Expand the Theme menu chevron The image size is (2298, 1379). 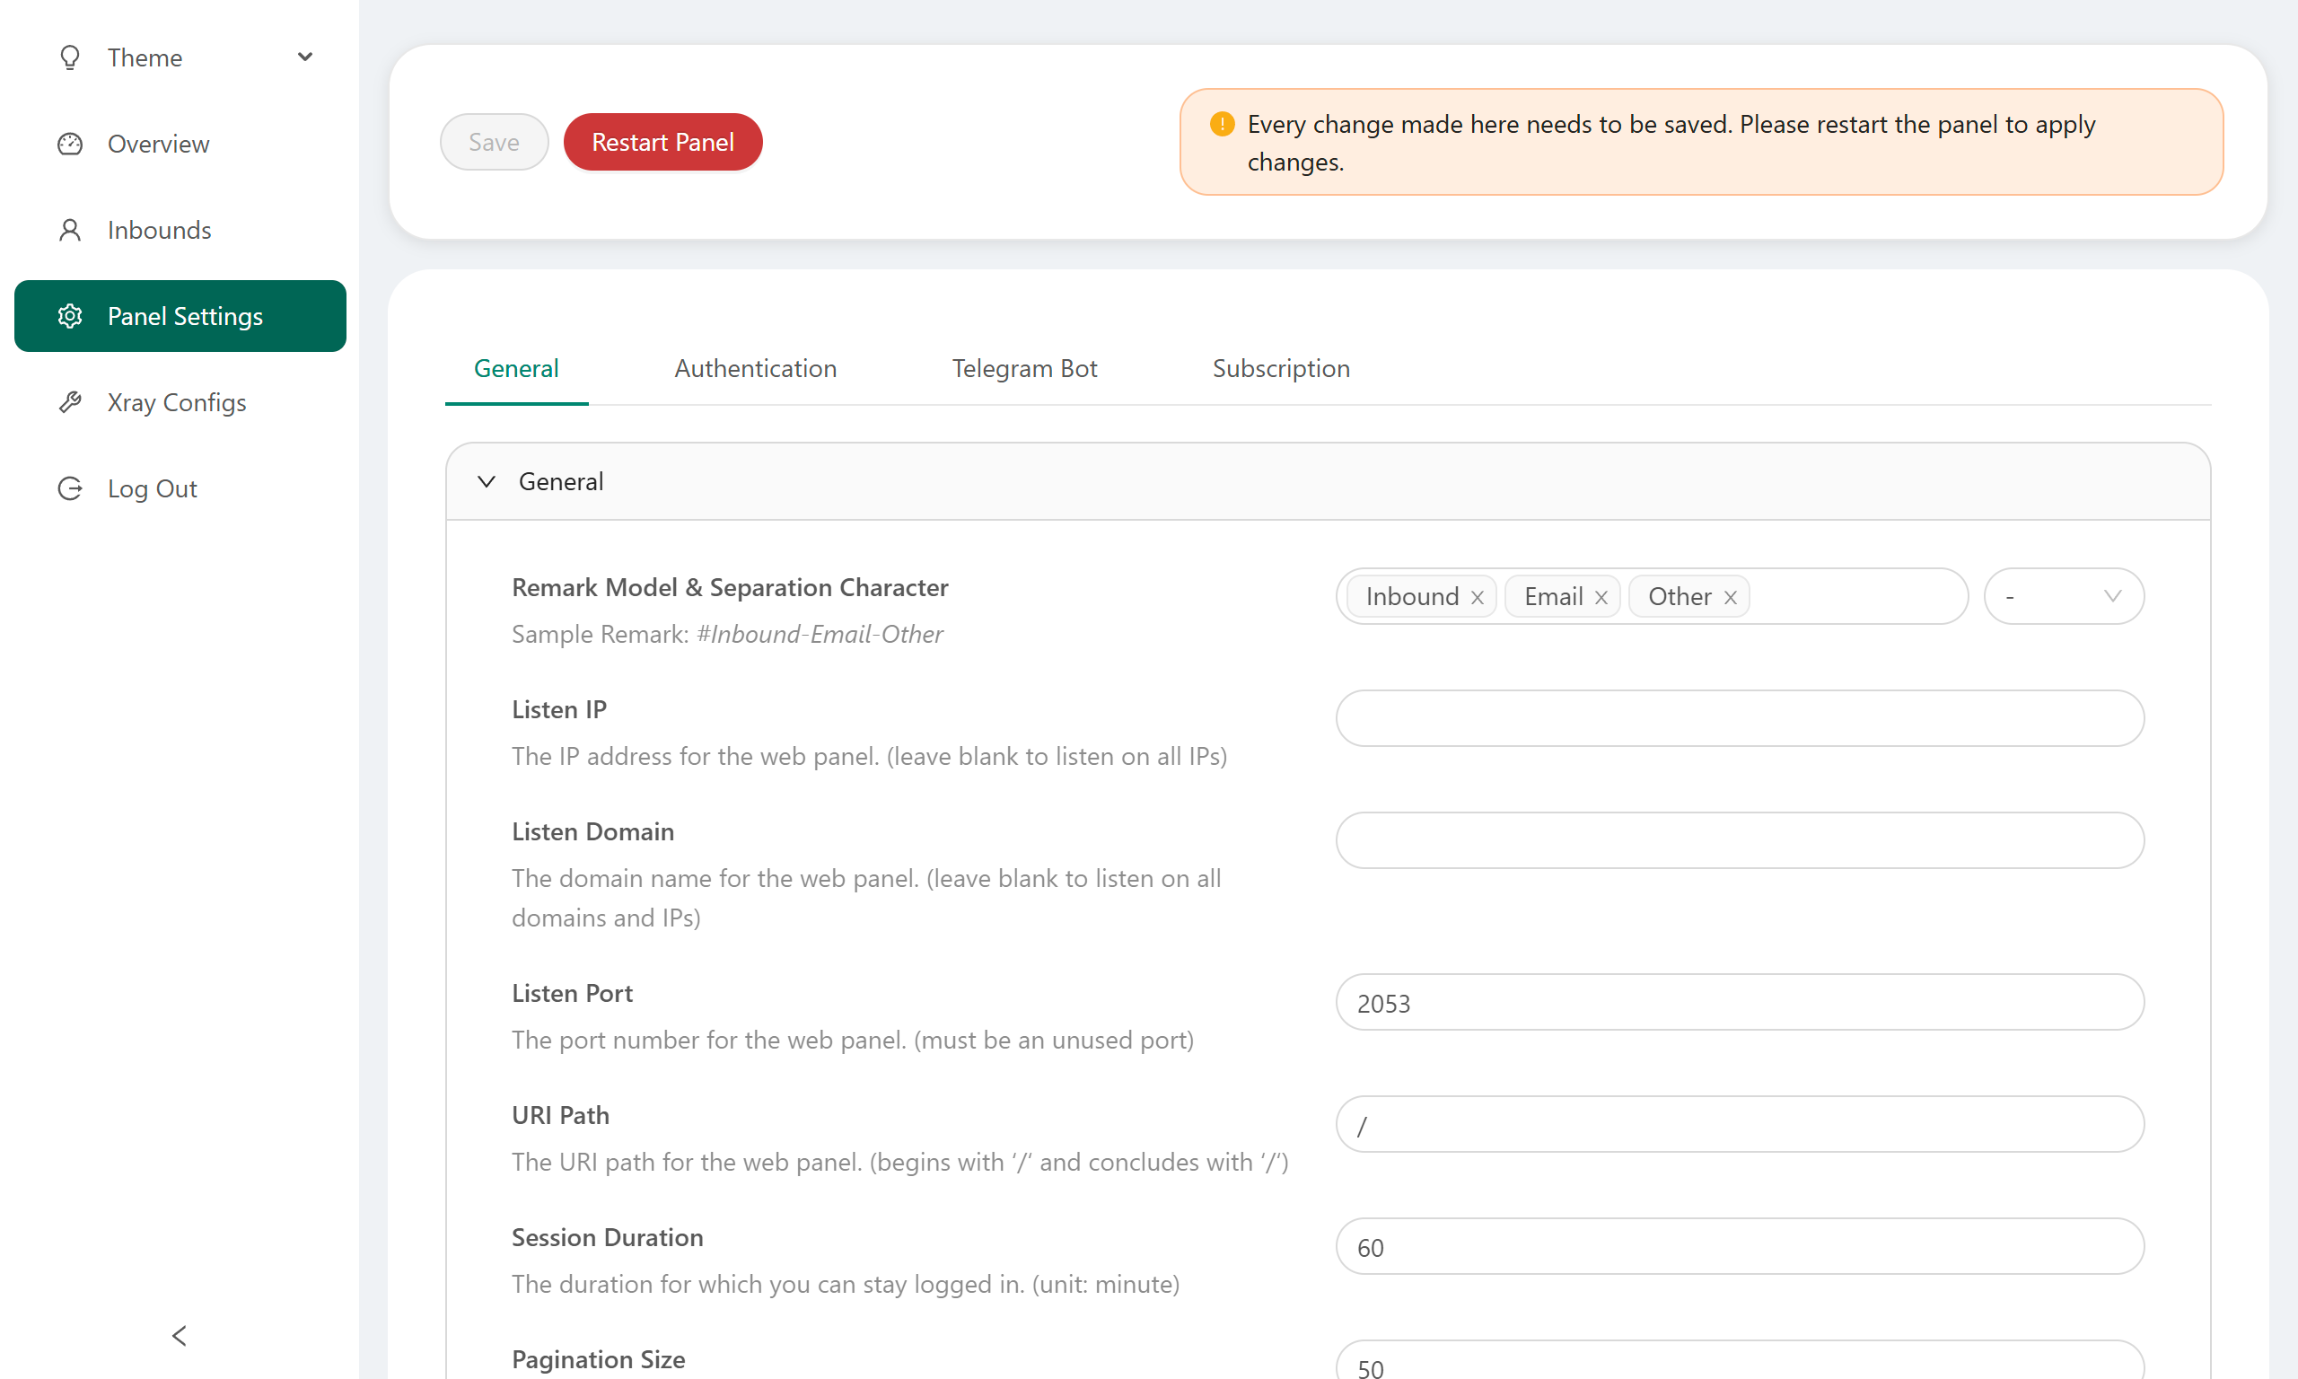click(x=304, y=57)
